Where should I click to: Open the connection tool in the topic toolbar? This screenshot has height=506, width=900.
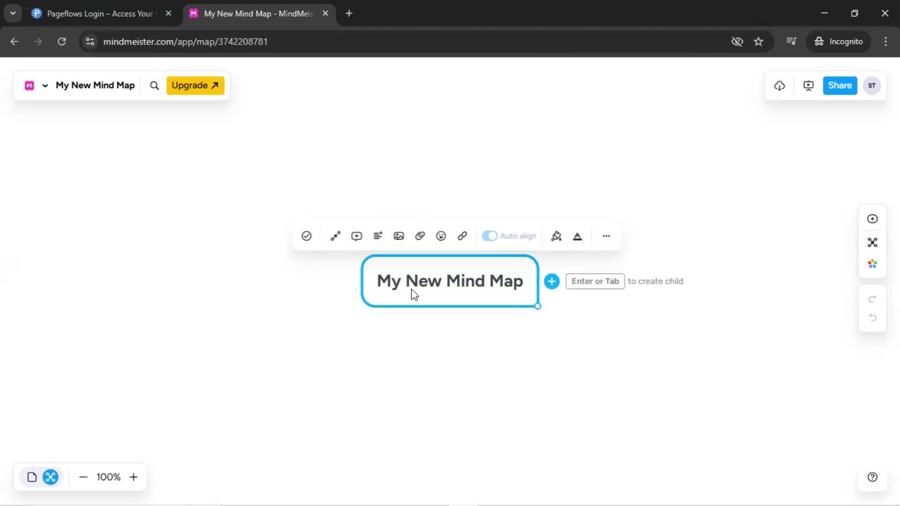335,236
